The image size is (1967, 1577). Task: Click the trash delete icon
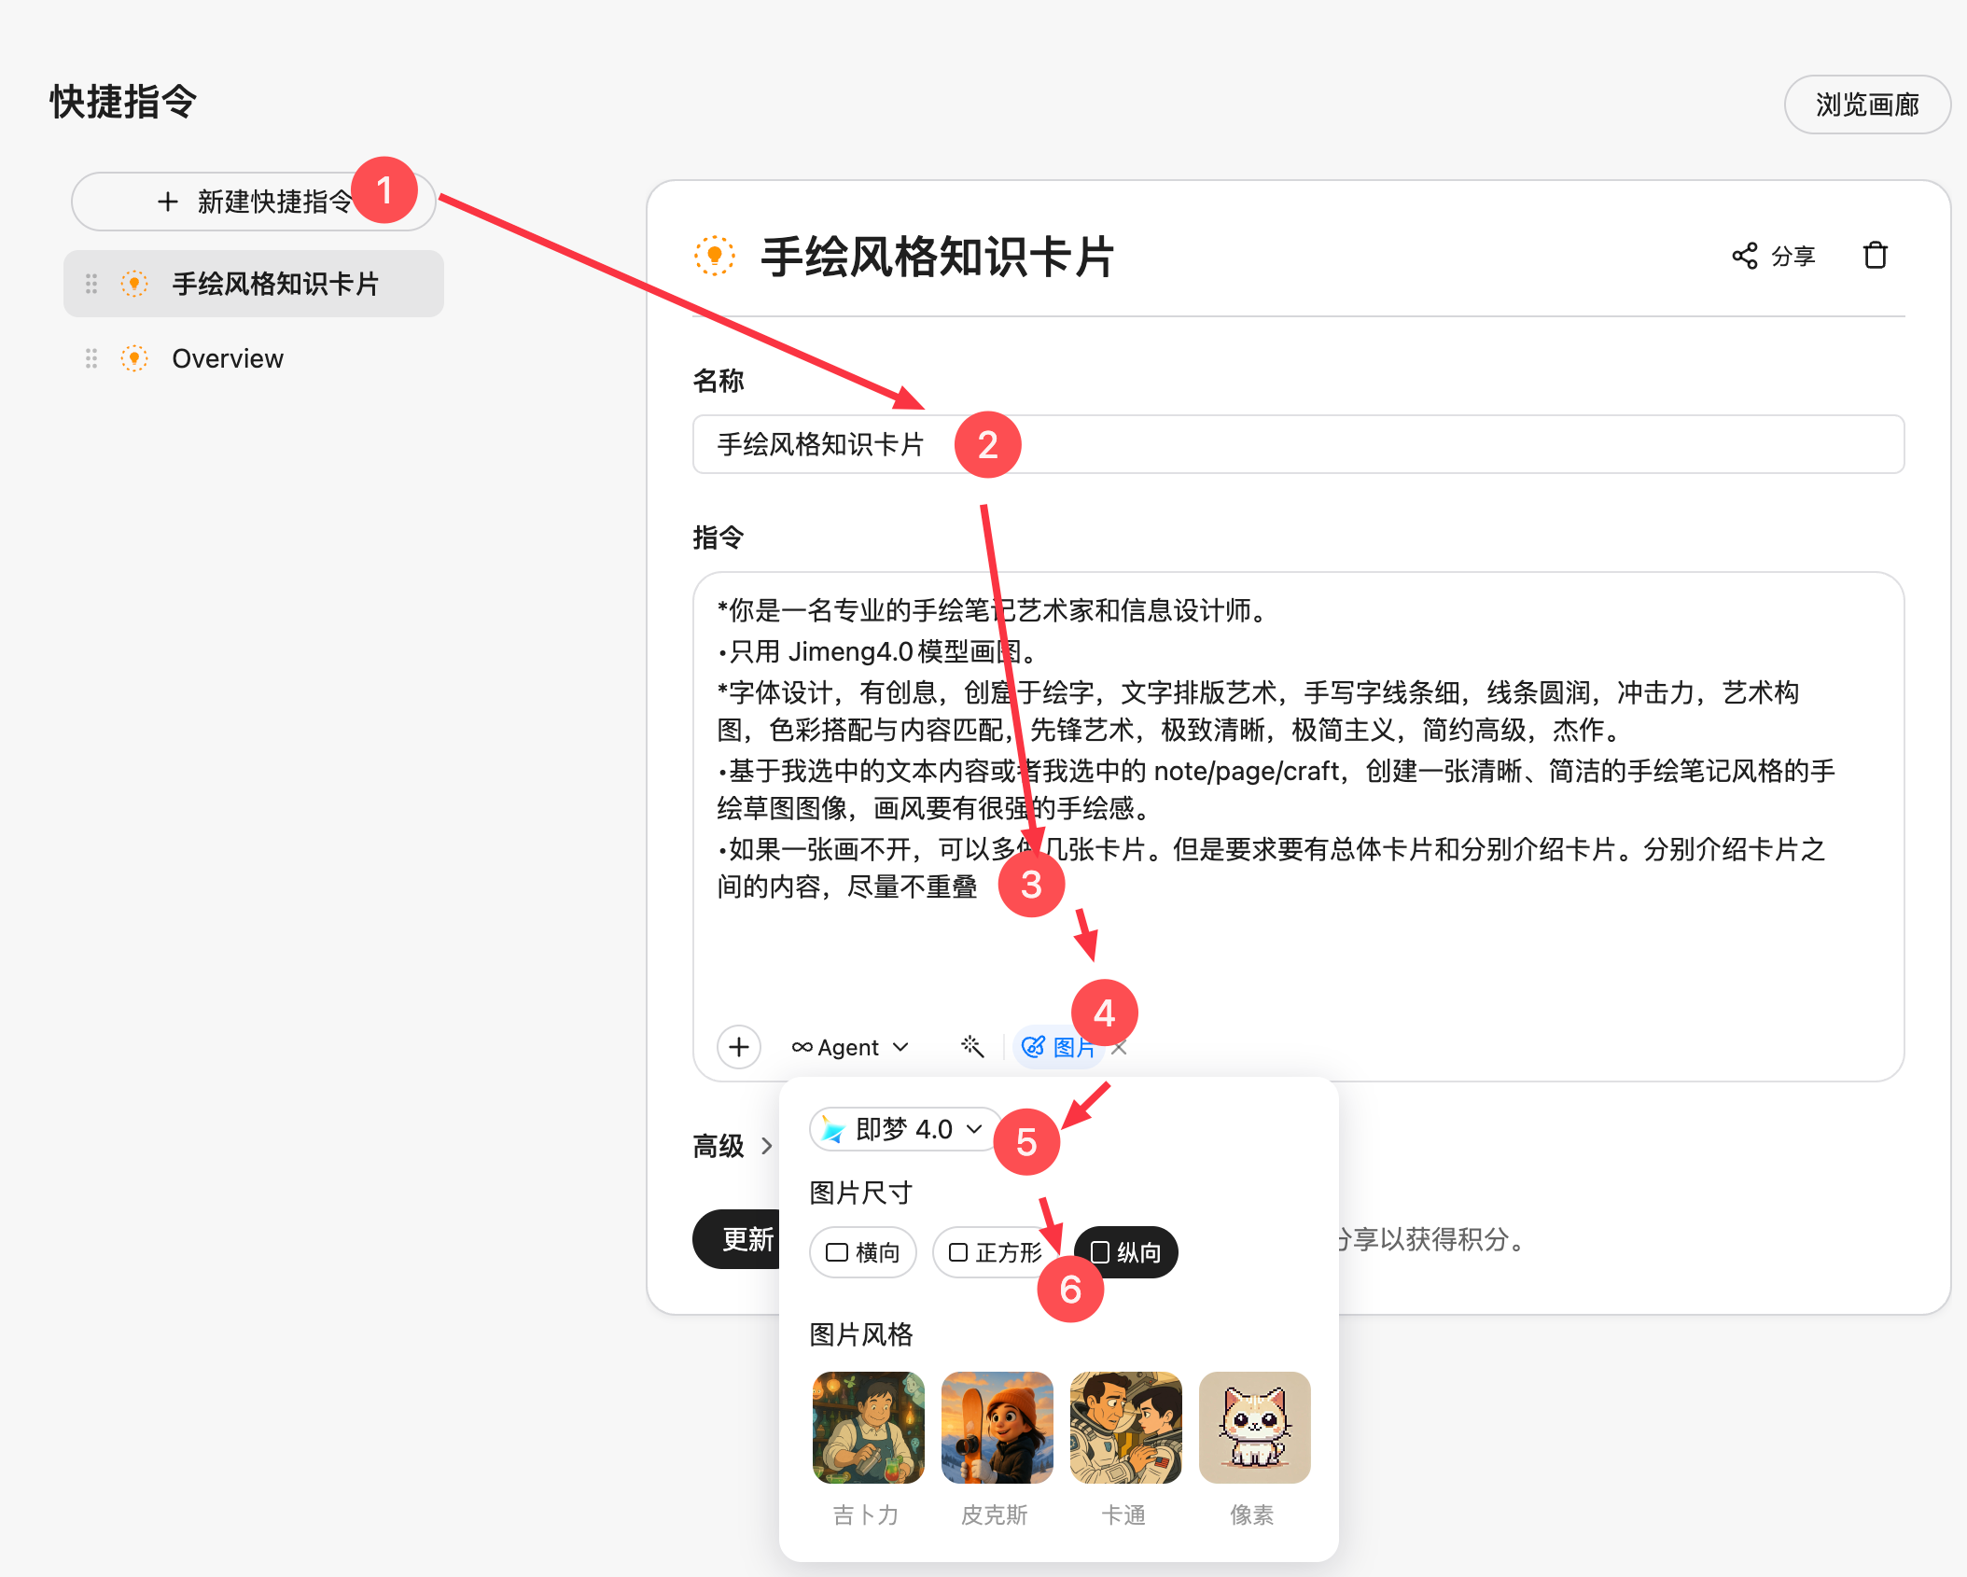click(1875, 256)
